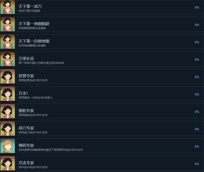Viewport: 204px width, 172px height.
Task: Click the 天下第一自制地雷 achievement icon
Action: [x=8, y=41]
